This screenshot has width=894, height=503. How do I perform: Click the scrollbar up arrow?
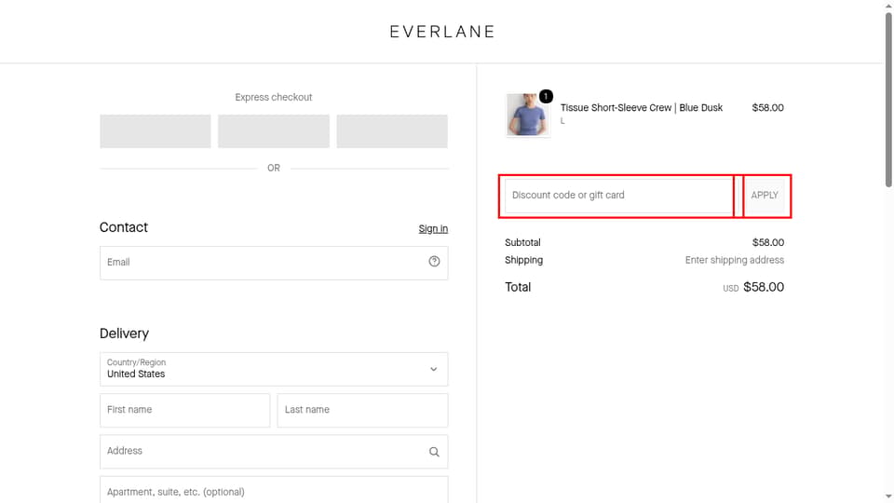[x=888, y=6]
